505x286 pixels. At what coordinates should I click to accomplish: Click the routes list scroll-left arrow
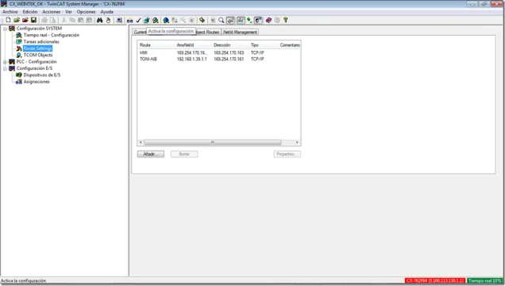coord(141,142)
